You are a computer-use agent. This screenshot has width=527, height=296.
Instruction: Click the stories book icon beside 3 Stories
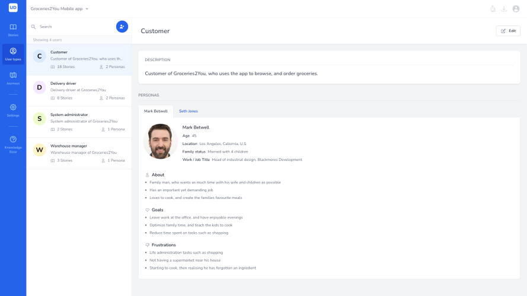click(x=53, y=160)
